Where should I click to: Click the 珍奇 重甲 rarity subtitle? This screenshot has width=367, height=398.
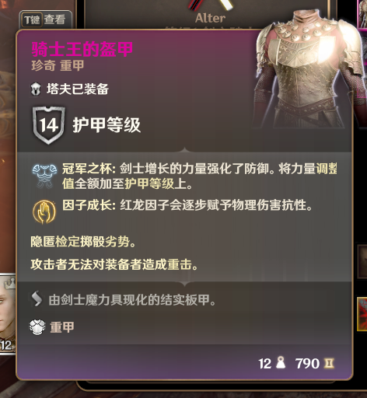pos(58,65)
